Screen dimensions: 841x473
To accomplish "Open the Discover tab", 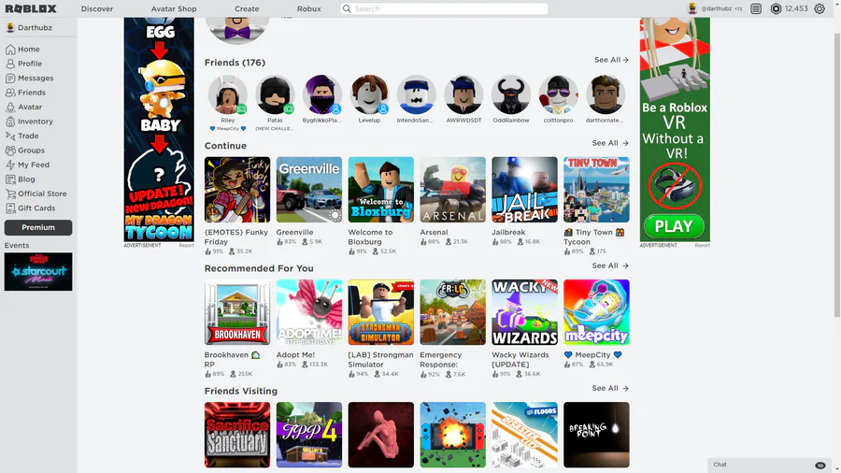I will pos(97,9).
